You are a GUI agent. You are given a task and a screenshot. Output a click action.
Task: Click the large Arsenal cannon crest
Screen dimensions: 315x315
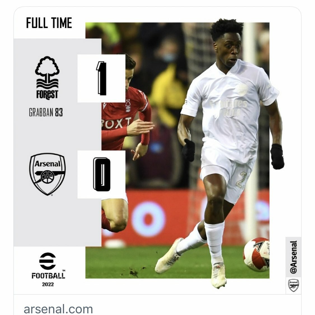[47, 174]
